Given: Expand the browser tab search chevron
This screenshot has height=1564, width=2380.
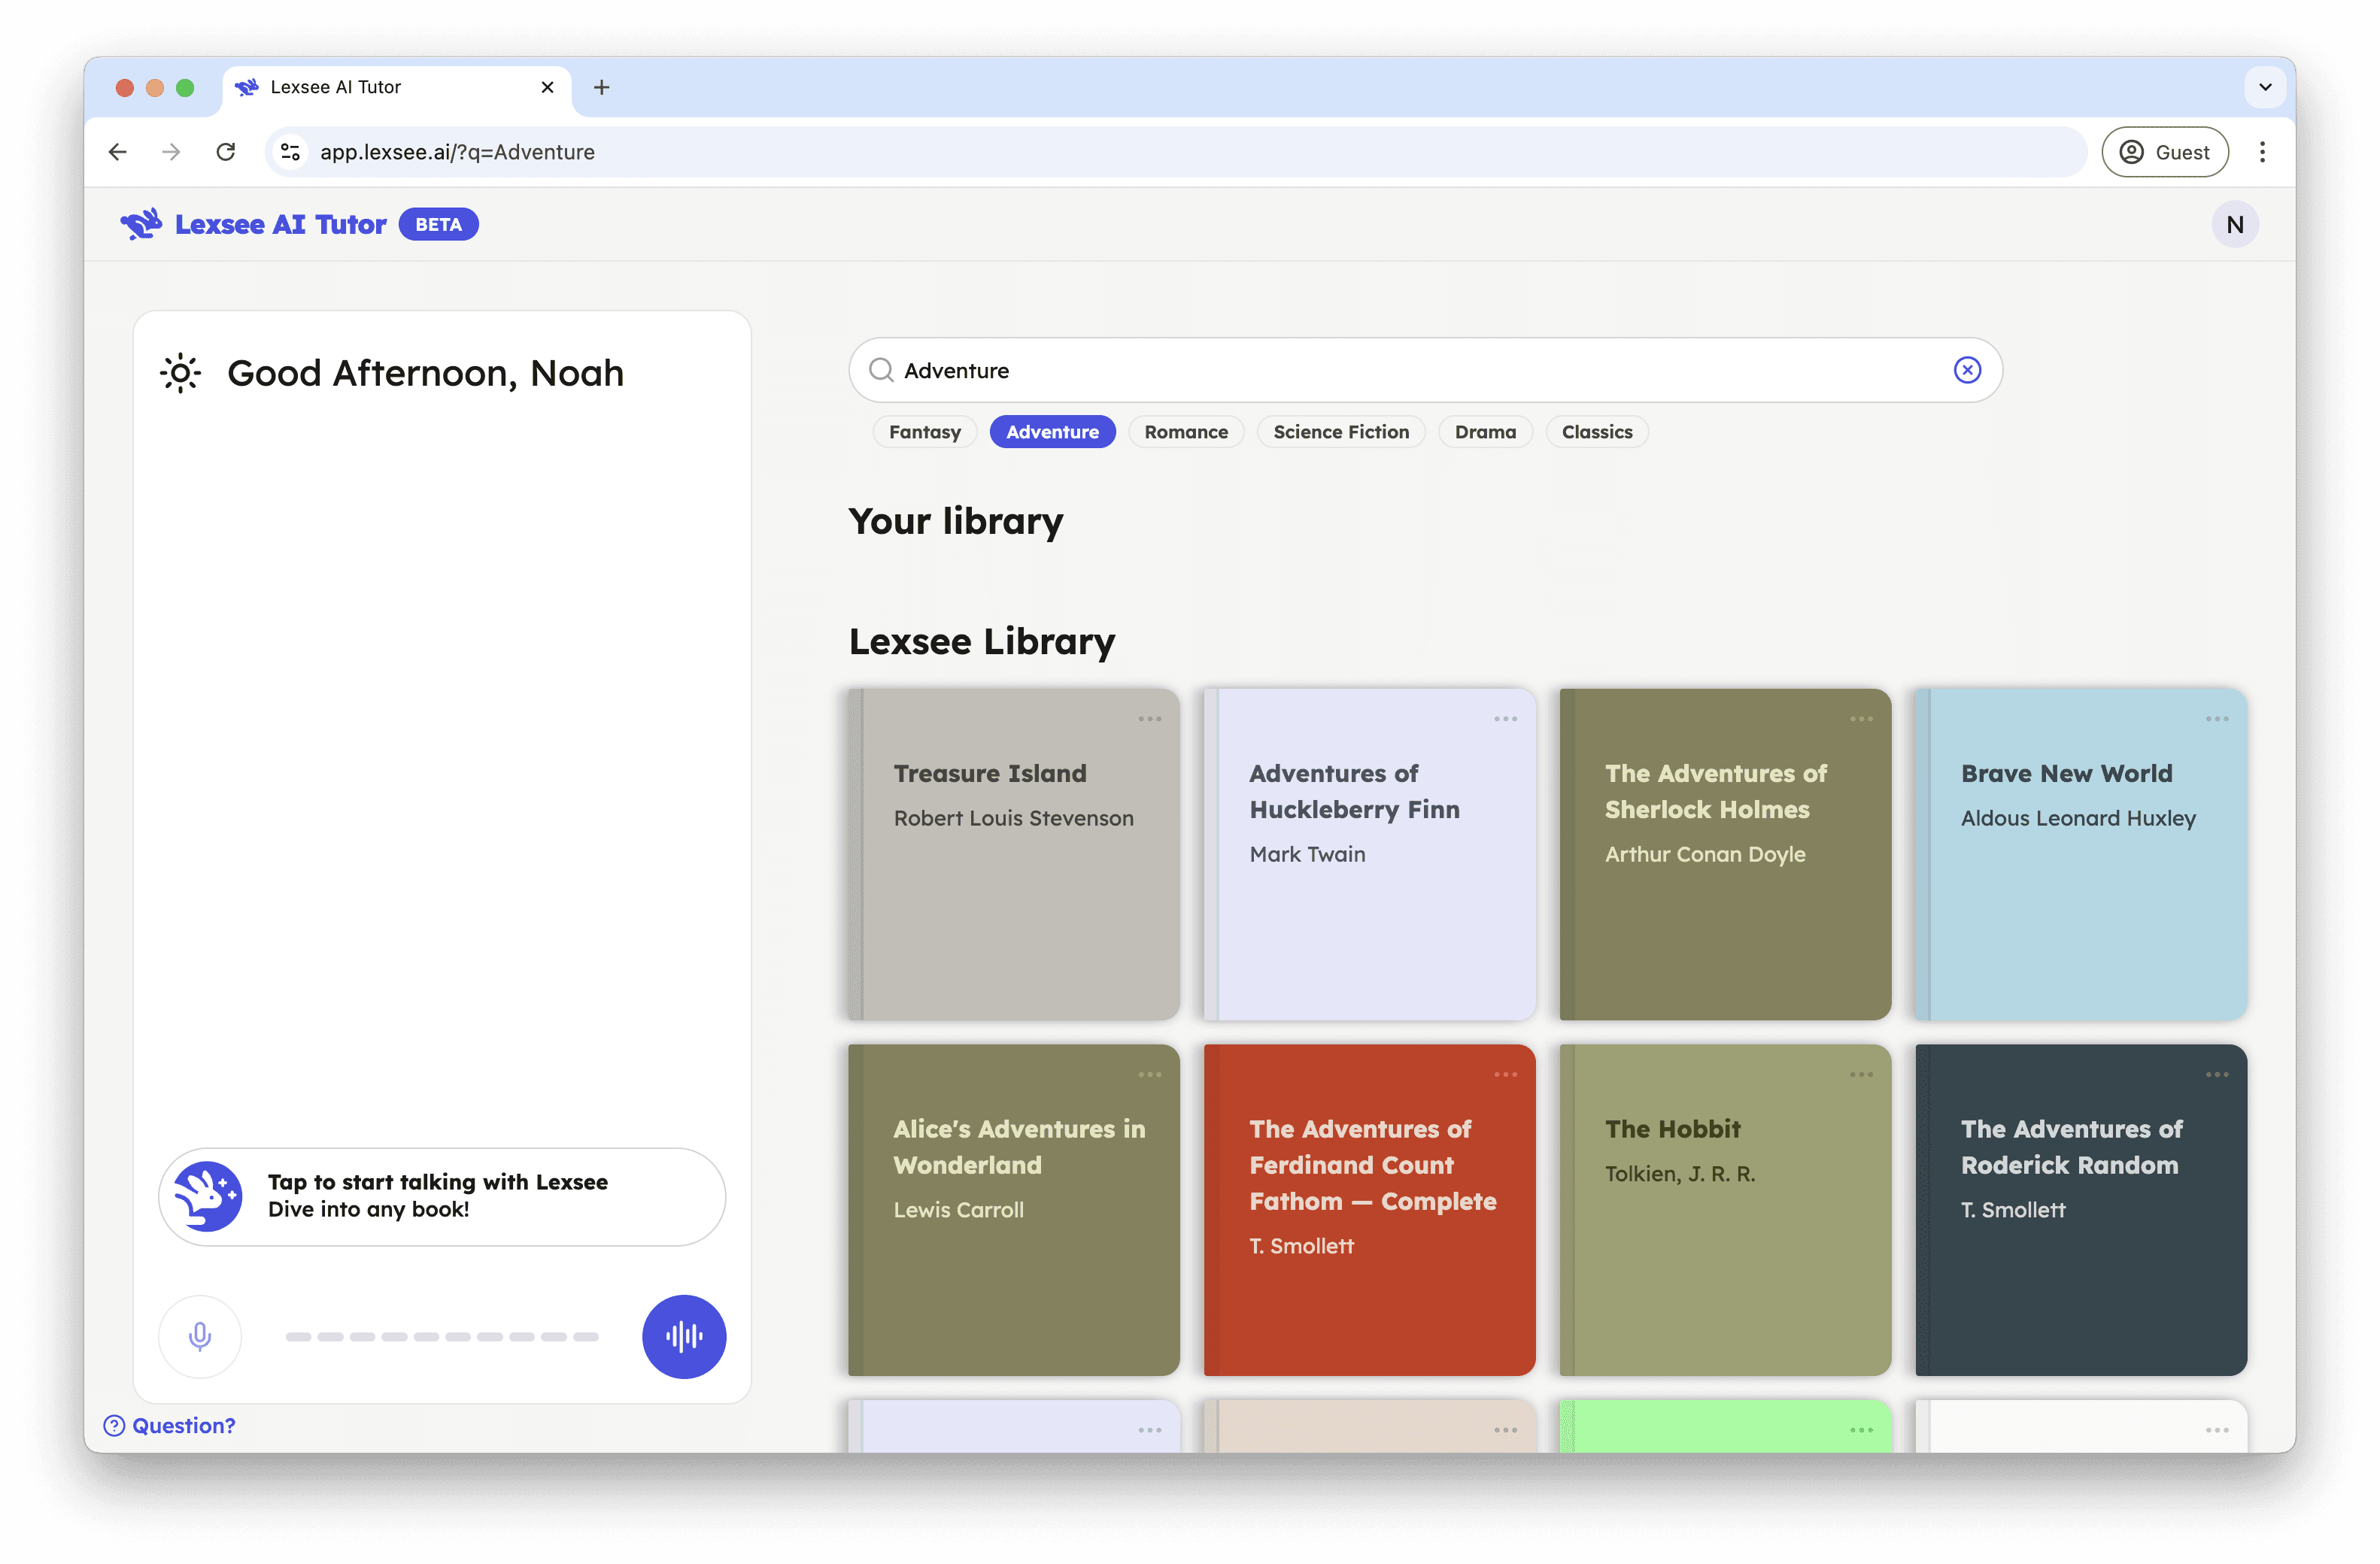Looking at the screenshot, I should pos(2265,87).
